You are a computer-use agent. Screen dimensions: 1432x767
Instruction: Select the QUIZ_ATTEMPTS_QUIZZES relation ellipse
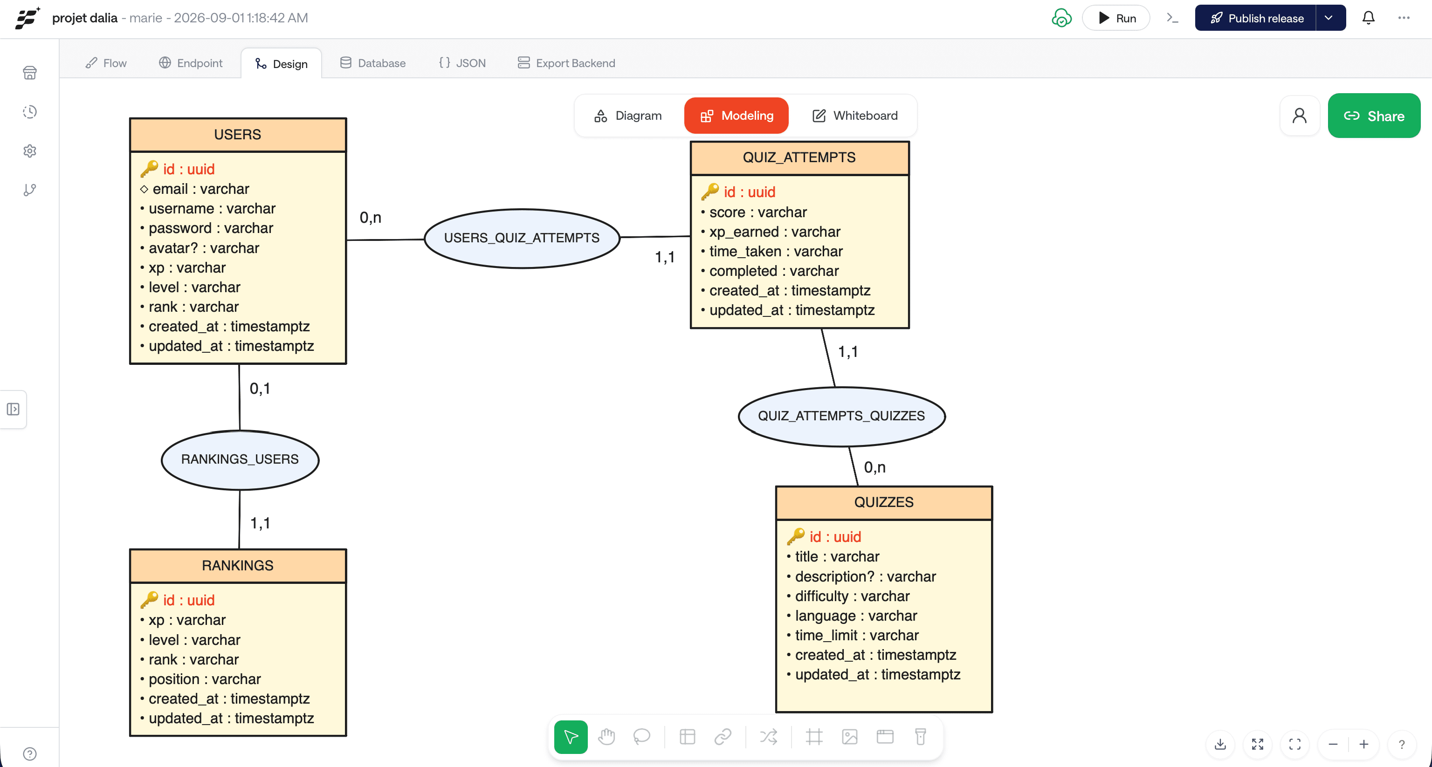coord(842,416)
